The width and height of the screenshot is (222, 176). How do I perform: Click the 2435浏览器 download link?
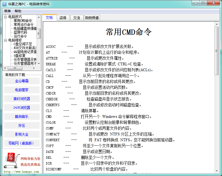pos(22,108)
